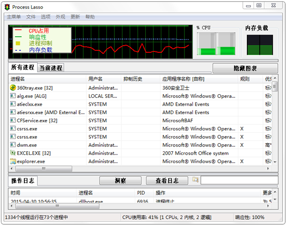Click the dwm.exe process icon

13,145
